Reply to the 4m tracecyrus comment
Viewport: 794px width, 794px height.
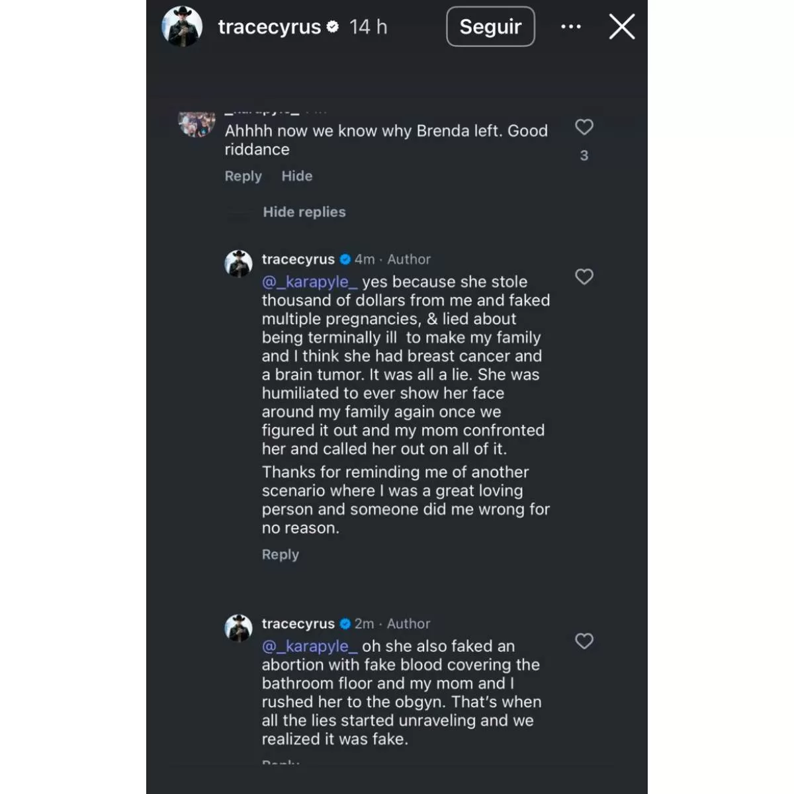[280, 554]
